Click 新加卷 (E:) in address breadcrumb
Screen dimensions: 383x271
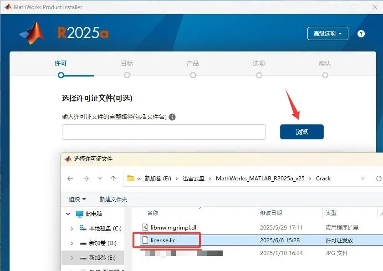coord(158,179)
